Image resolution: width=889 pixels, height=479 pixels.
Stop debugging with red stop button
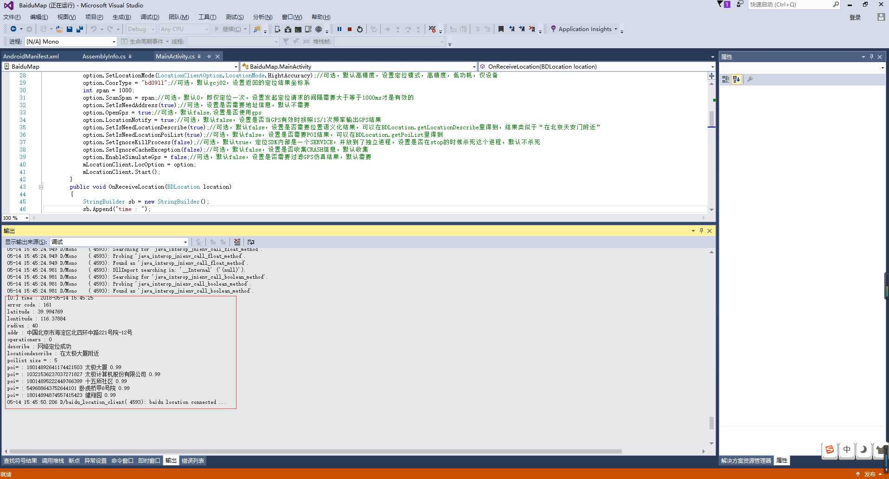coord(350,29)
